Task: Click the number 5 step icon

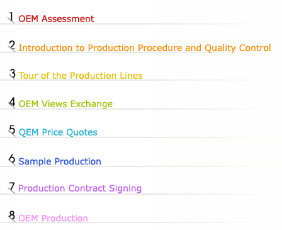Action: [12, 130]
